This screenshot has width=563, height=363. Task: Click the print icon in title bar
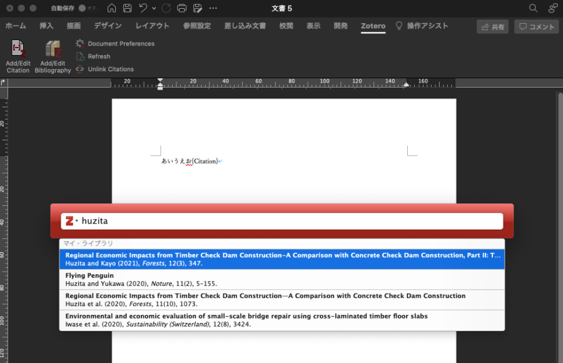[x=182, y=8]
